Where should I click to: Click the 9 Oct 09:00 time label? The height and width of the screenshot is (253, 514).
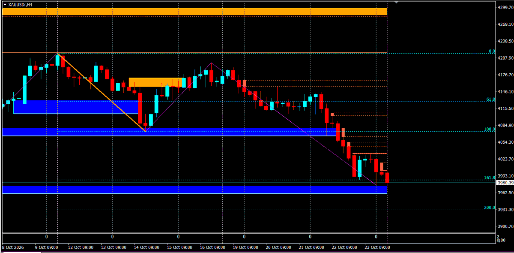click(45, 247)
